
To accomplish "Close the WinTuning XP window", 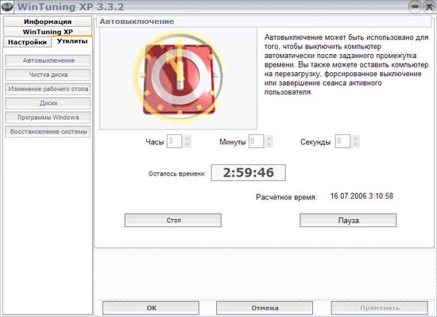I will tap(429, 6).
